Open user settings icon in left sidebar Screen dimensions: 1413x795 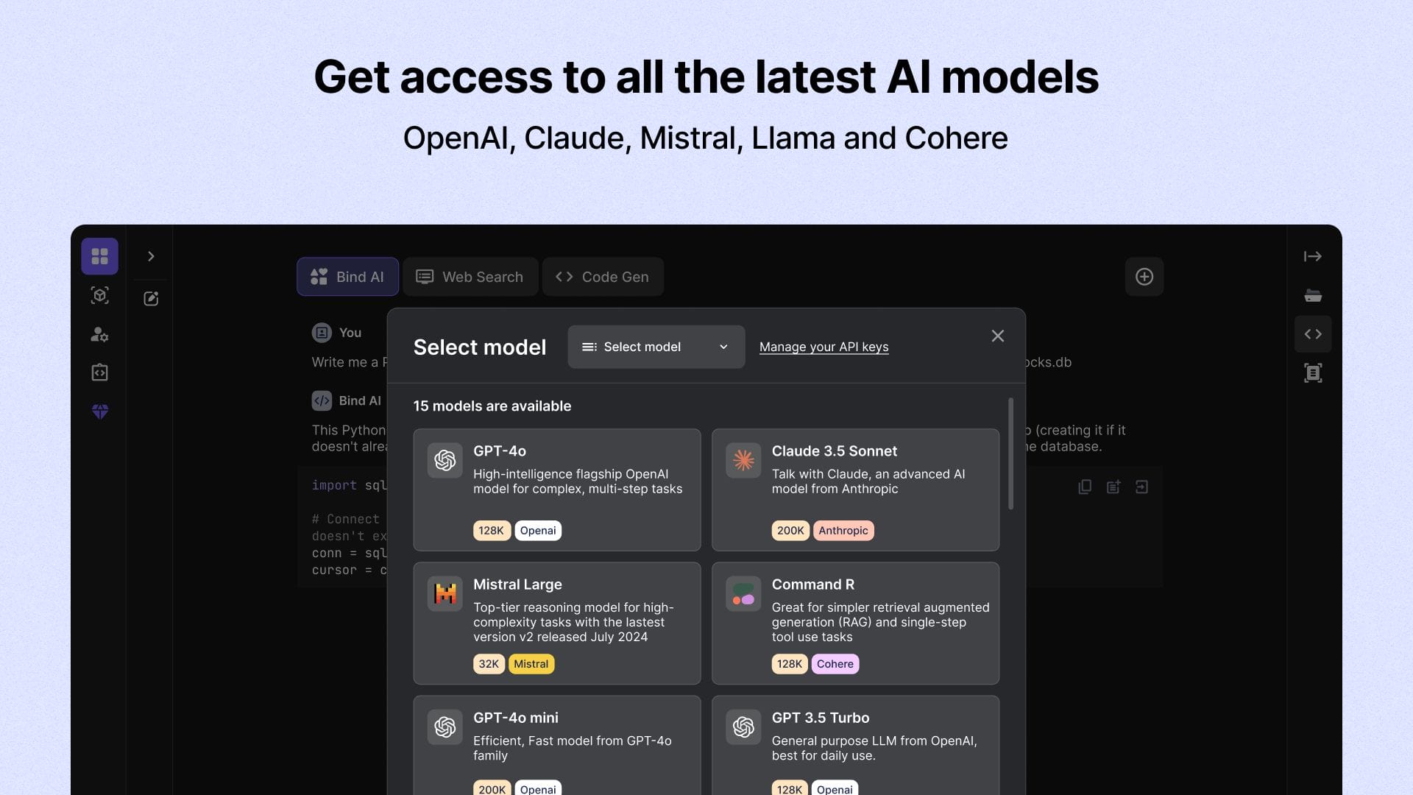pyautogui.click(x=99, y=334)
